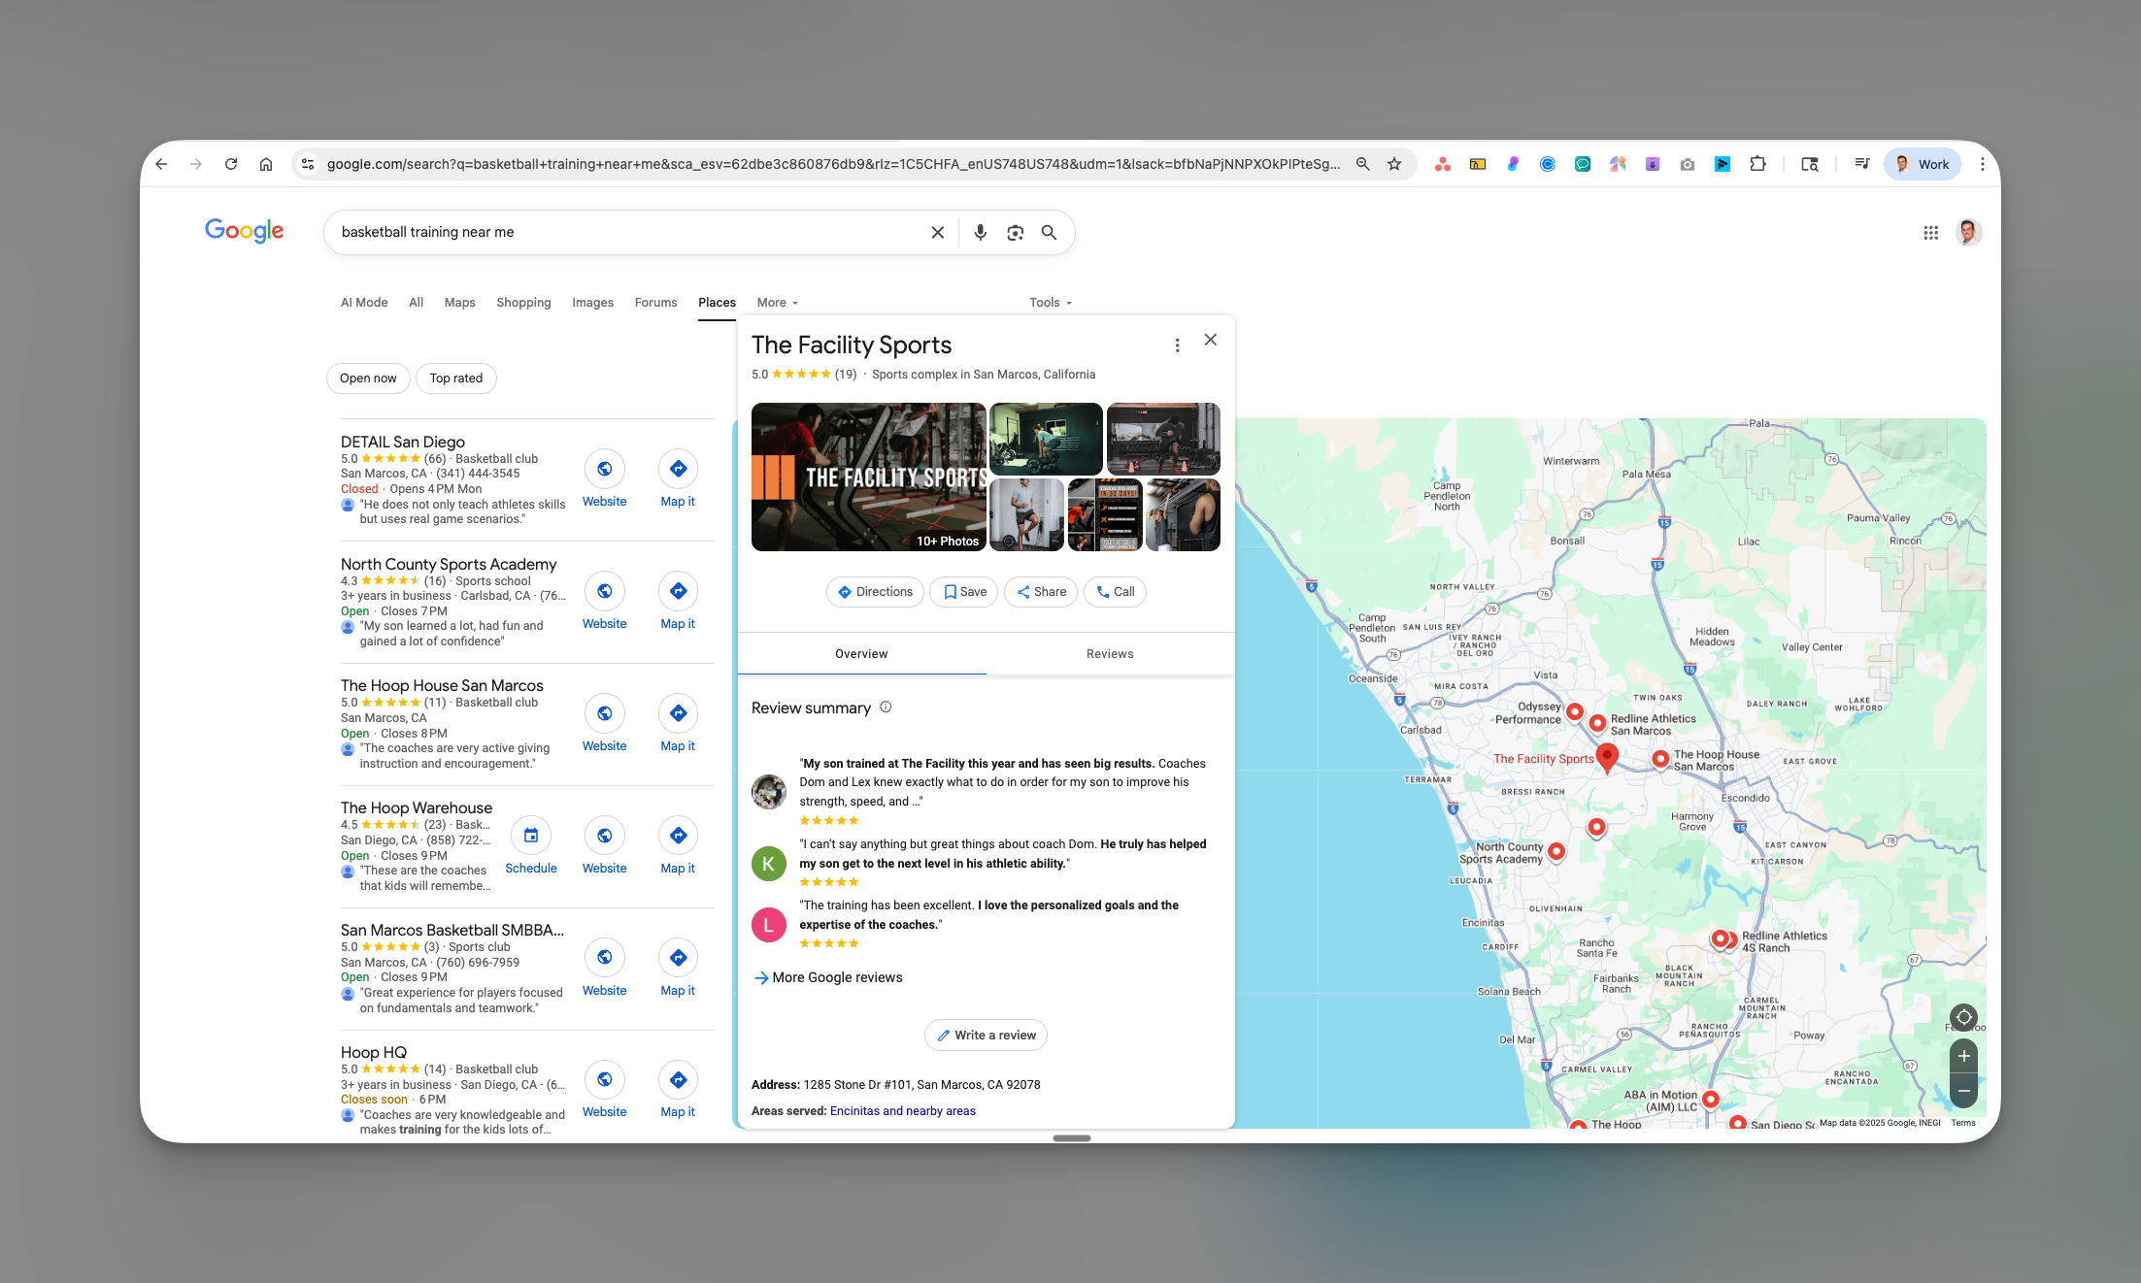
Task: Open the Google apps grid launcher
Action: (1930, 232)
